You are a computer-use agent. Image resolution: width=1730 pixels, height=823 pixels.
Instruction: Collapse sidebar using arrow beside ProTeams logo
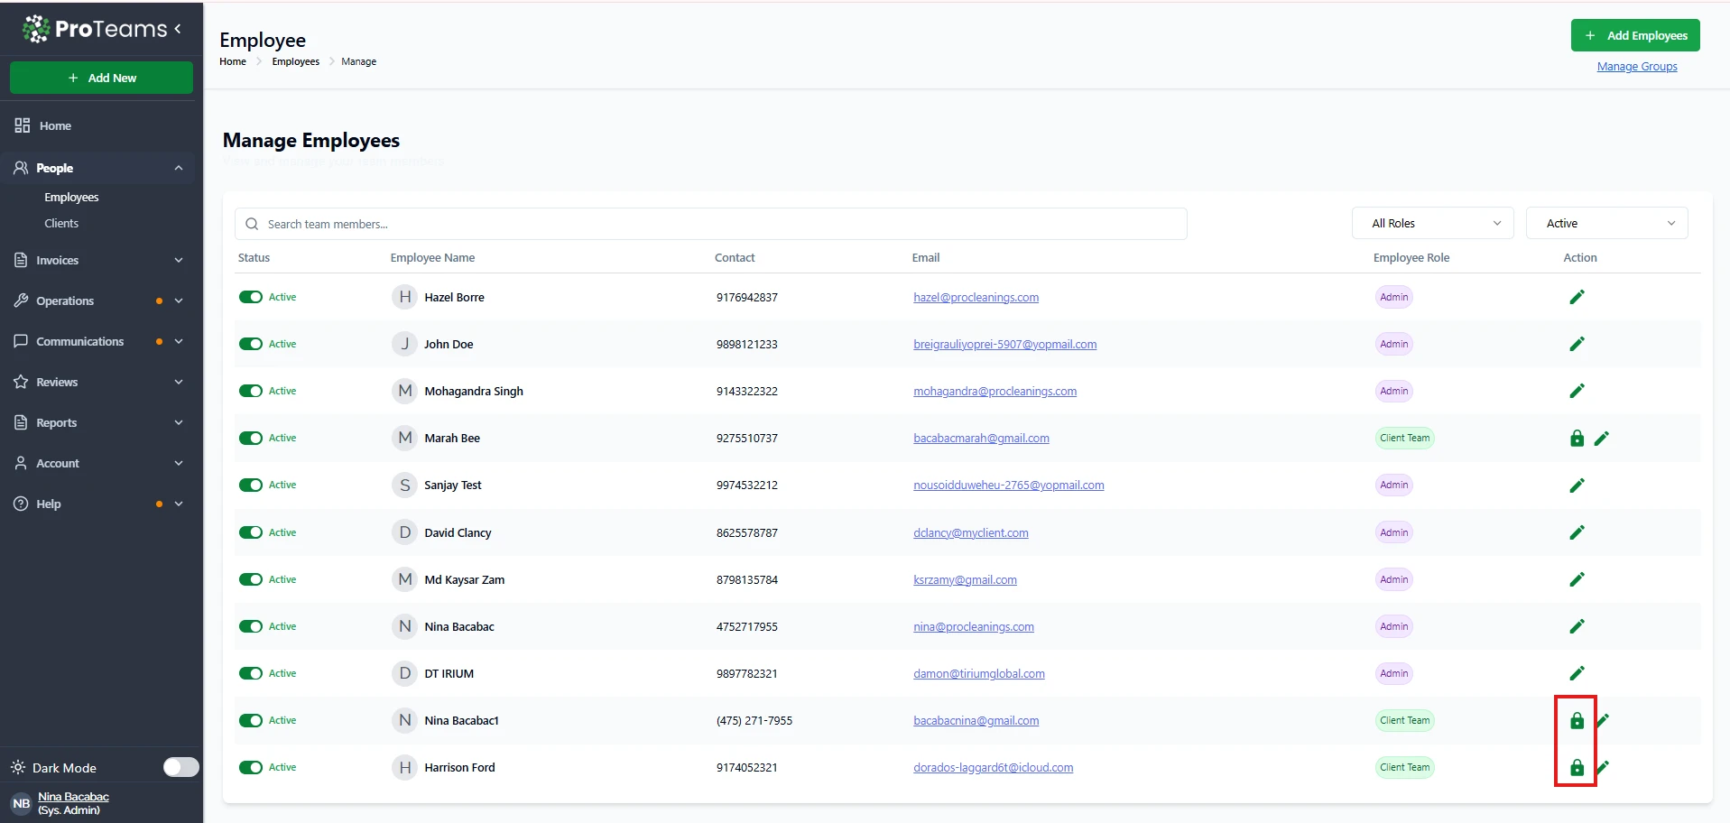(178, 29)
